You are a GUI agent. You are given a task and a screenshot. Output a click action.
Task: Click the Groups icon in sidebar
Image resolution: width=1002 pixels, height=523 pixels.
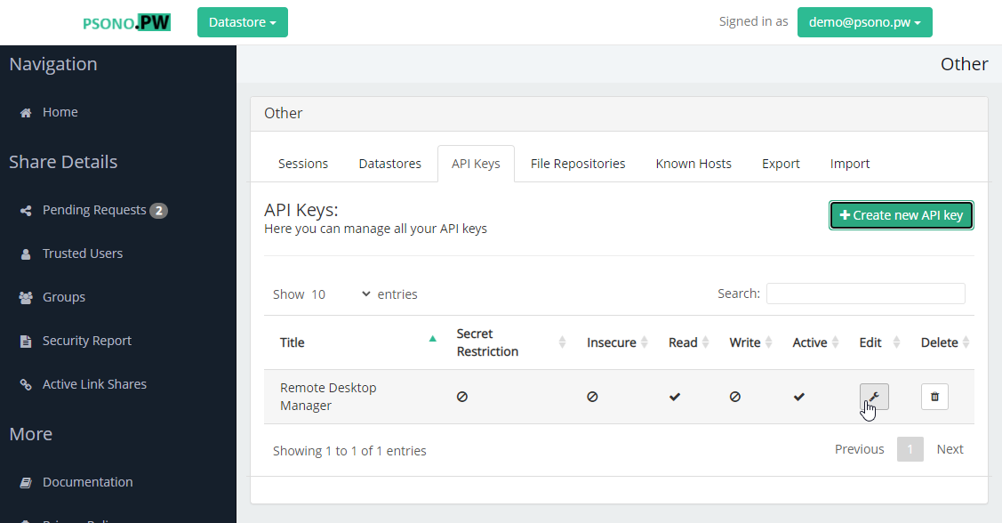(x=26, y=298)
